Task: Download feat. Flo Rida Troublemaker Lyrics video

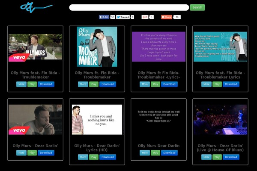Action: click(x=231, y=84)
